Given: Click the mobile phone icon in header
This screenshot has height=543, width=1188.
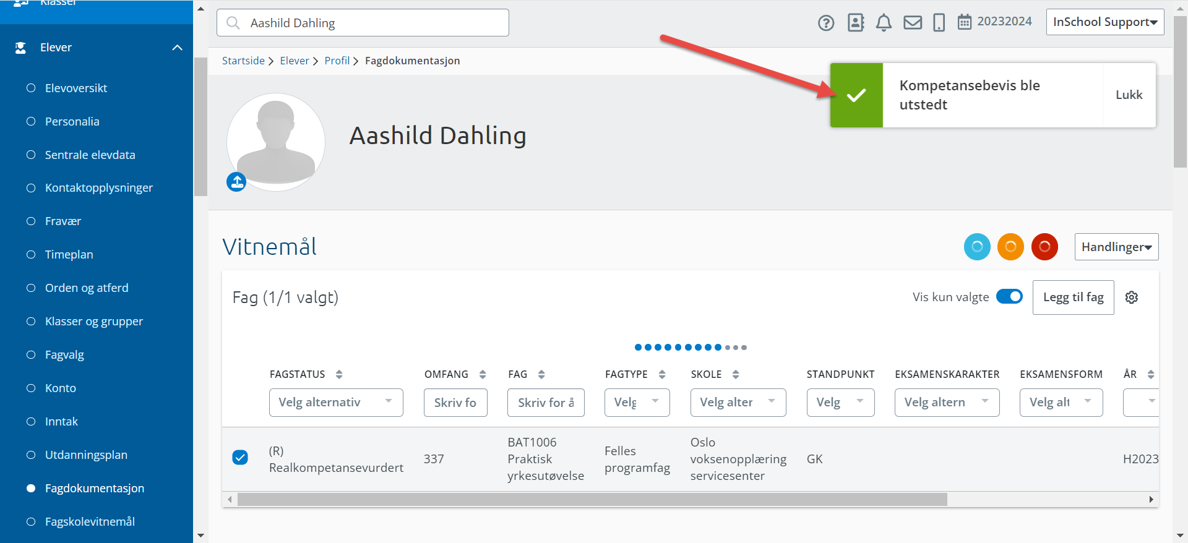Looking at the screenshot, I should 939,23.
